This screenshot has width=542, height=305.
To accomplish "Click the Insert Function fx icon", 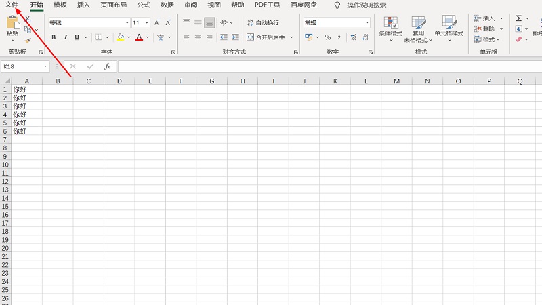I will [107, 66].
